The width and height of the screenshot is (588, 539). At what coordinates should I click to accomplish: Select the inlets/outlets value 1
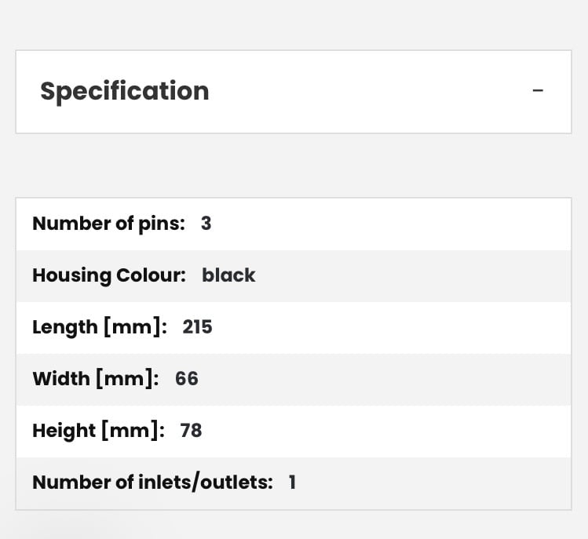point(292,483)
